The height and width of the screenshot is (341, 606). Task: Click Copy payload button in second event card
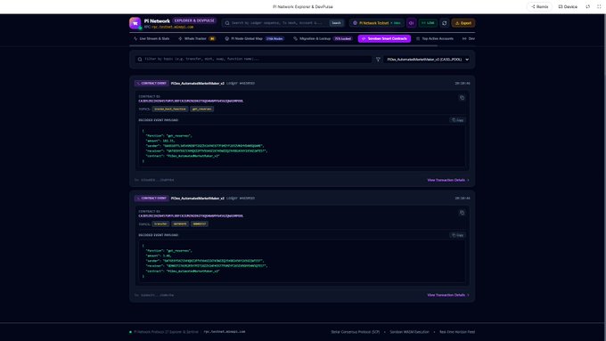pos(458,235)
